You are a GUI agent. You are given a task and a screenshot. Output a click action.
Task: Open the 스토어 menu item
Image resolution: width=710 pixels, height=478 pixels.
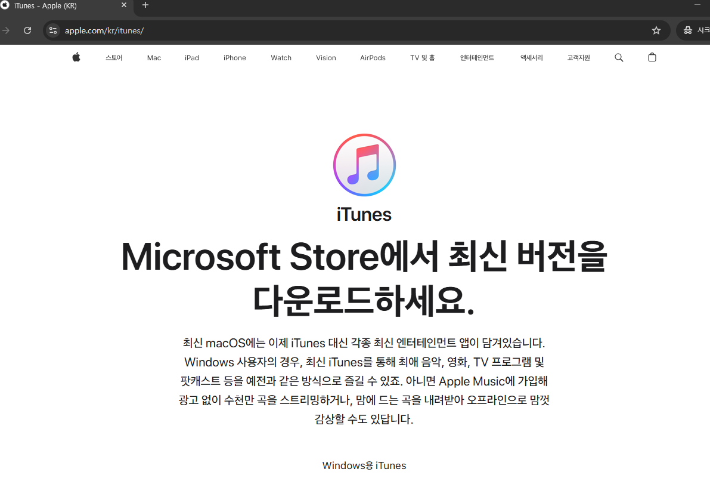(114, 57)
